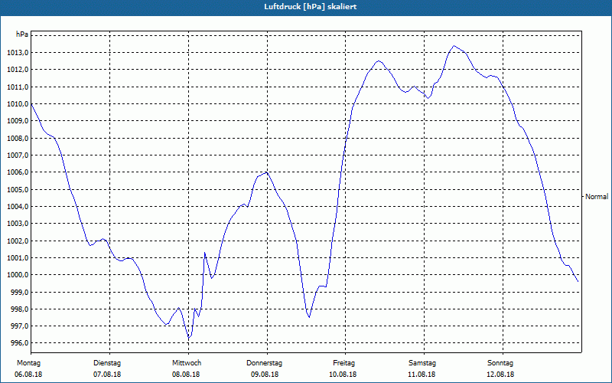Select the 999,0 axis value
612x383 pixels.
pyautogui.click(x=19, y=293)
